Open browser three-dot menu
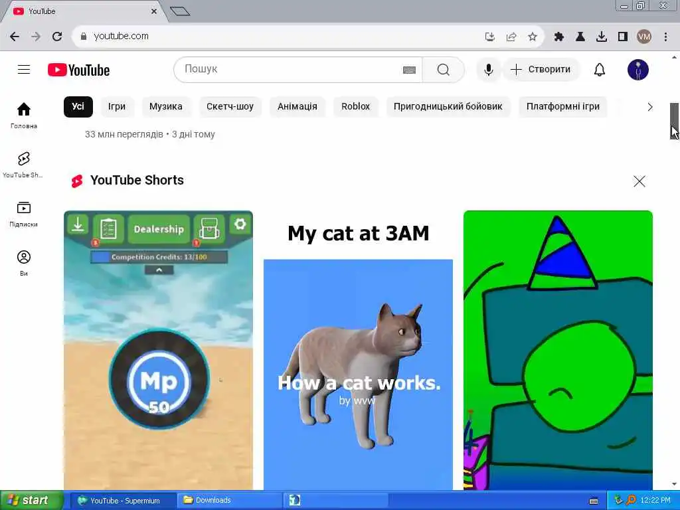The height and width of the screenshot is (510, 680). [x=665, y=37]
